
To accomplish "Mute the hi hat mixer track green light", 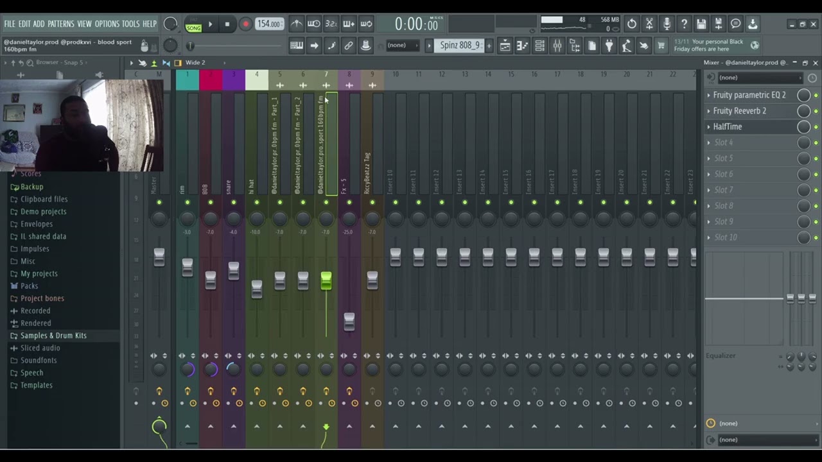I will pos(257,203).
